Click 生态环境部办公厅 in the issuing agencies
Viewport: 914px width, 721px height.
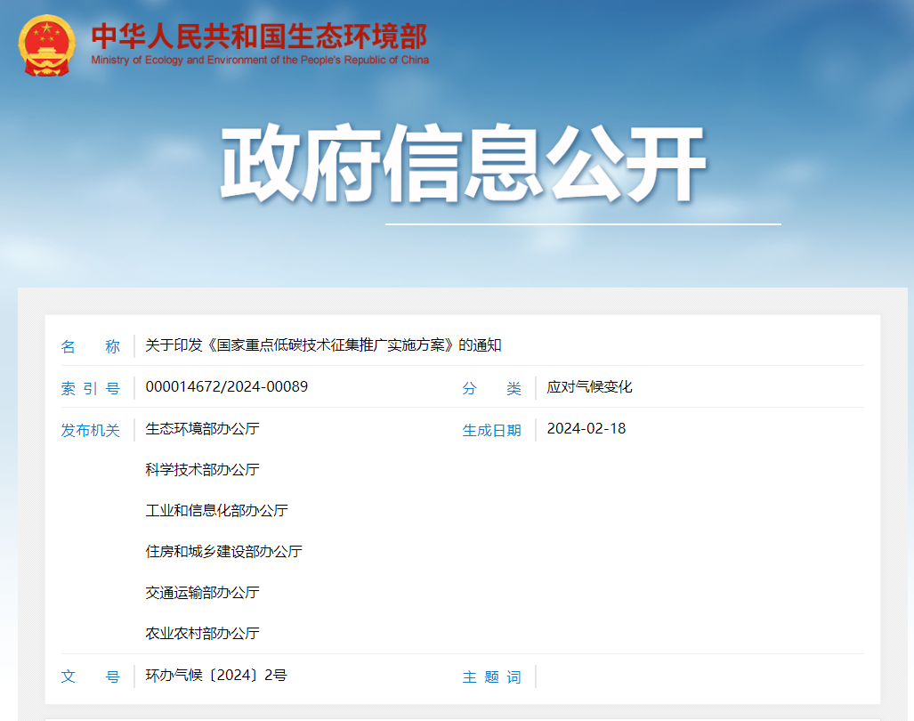(202, 428)
